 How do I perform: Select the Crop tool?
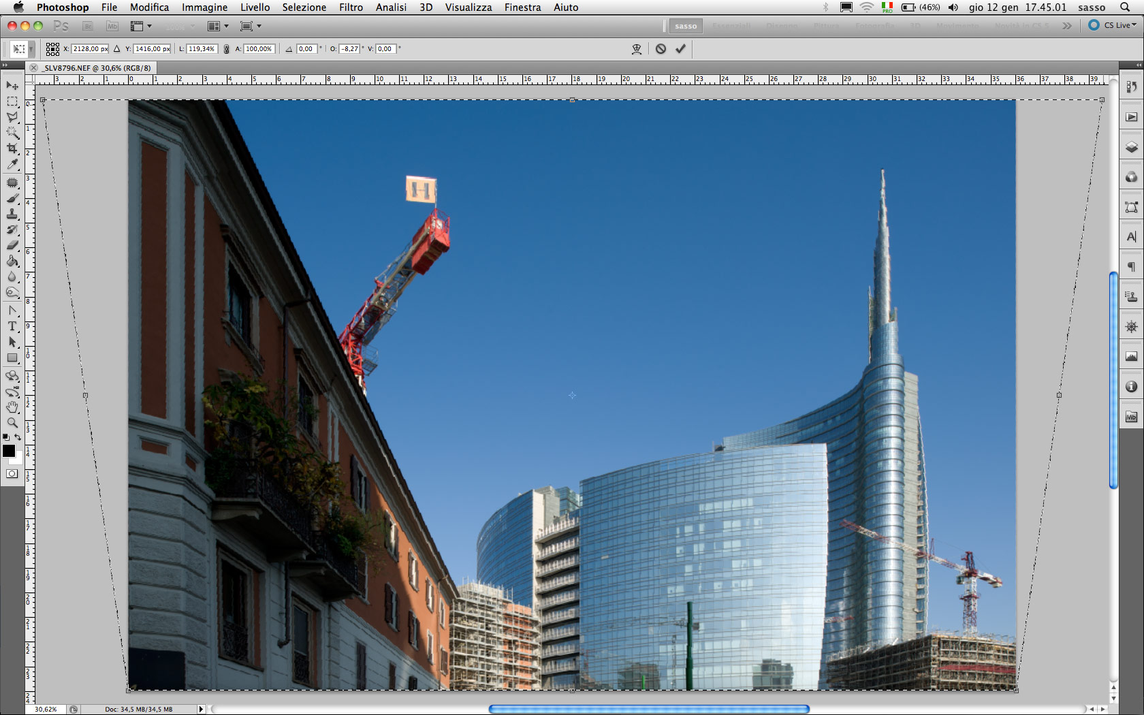pyautogui.click(x=12, y=148)
